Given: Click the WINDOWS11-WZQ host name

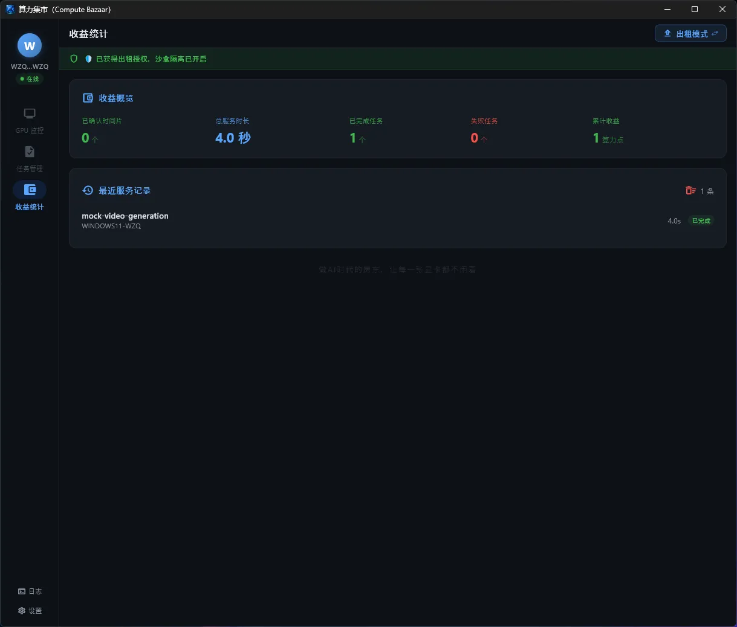Looking at the screenshot, I should (111, 227).
